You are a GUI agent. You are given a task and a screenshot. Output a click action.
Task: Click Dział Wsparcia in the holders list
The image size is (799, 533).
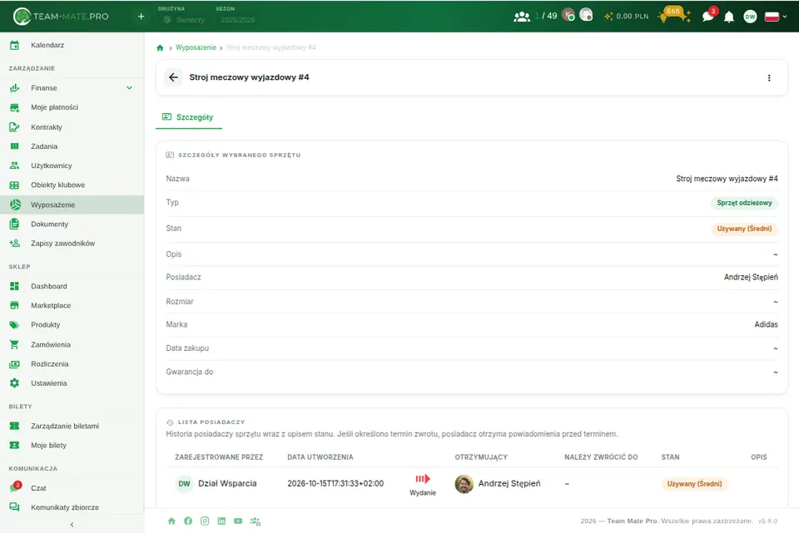click(227, 484)
